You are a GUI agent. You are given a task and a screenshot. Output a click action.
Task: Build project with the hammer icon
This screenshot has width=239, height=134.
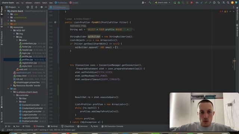(150, 3)
